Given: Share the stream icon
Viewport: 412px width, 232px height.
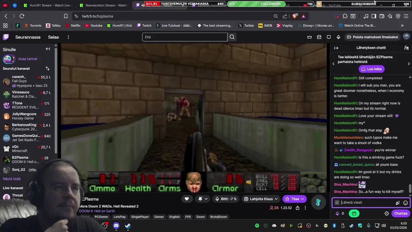Looking at the screenshot, I should (x=298, y=208).
